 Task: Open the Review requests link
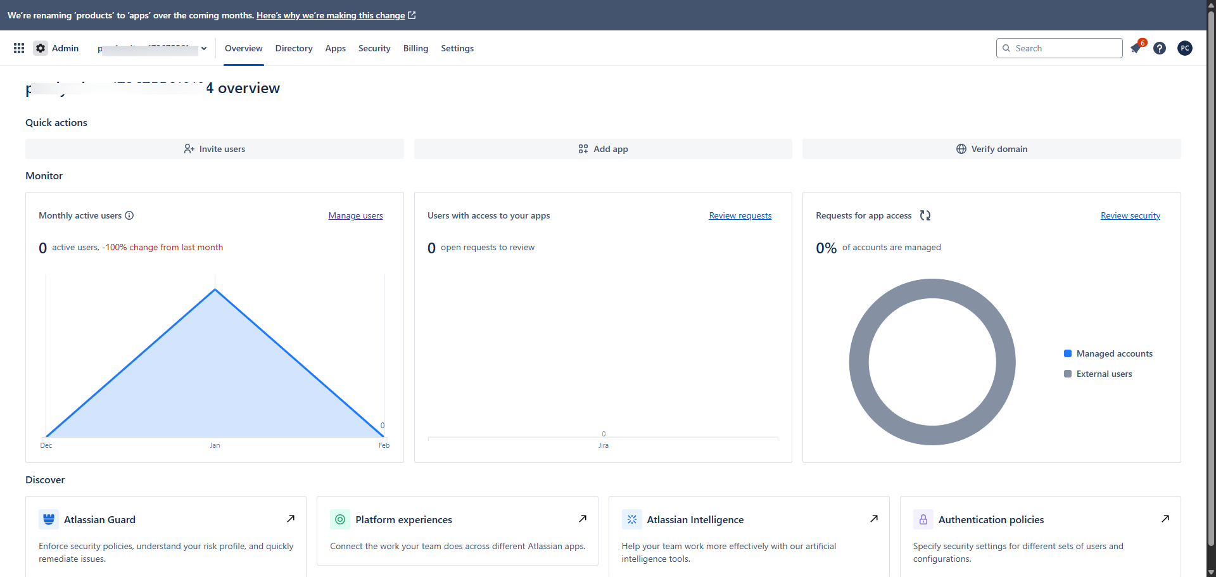pos(740,215)
